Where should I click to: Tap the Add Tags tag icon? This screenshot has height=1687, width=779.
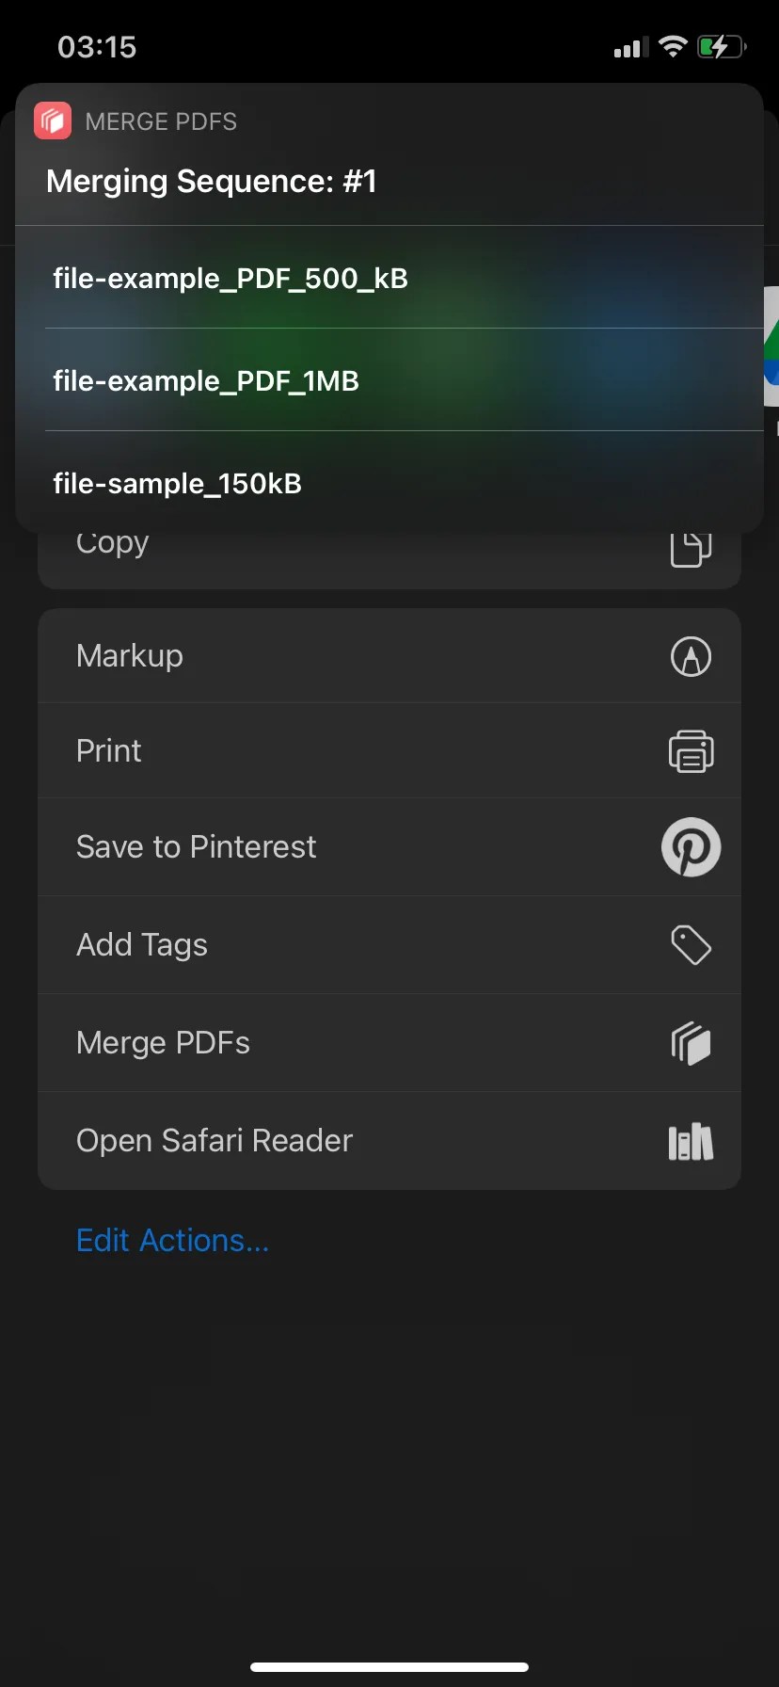click(x=691, y=945)
